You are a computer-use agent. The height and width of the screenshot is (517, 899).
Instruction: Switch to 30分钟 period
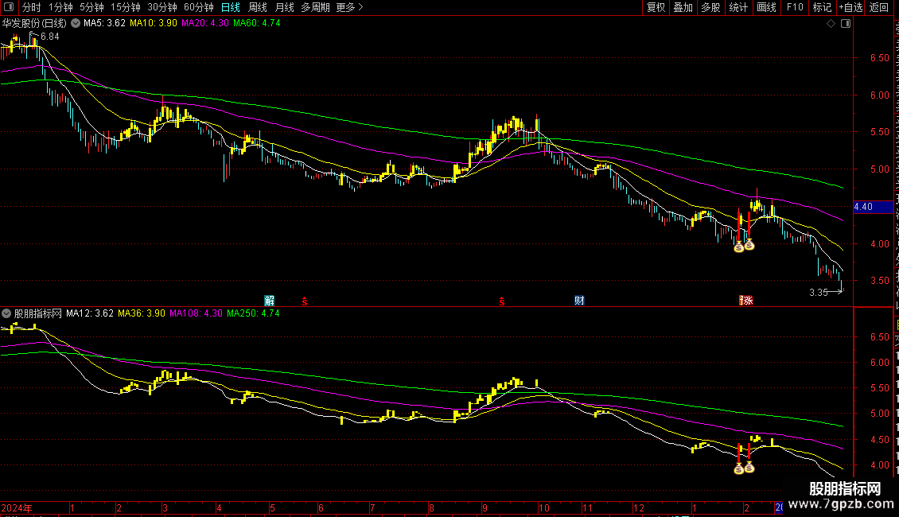click(162, 7)
